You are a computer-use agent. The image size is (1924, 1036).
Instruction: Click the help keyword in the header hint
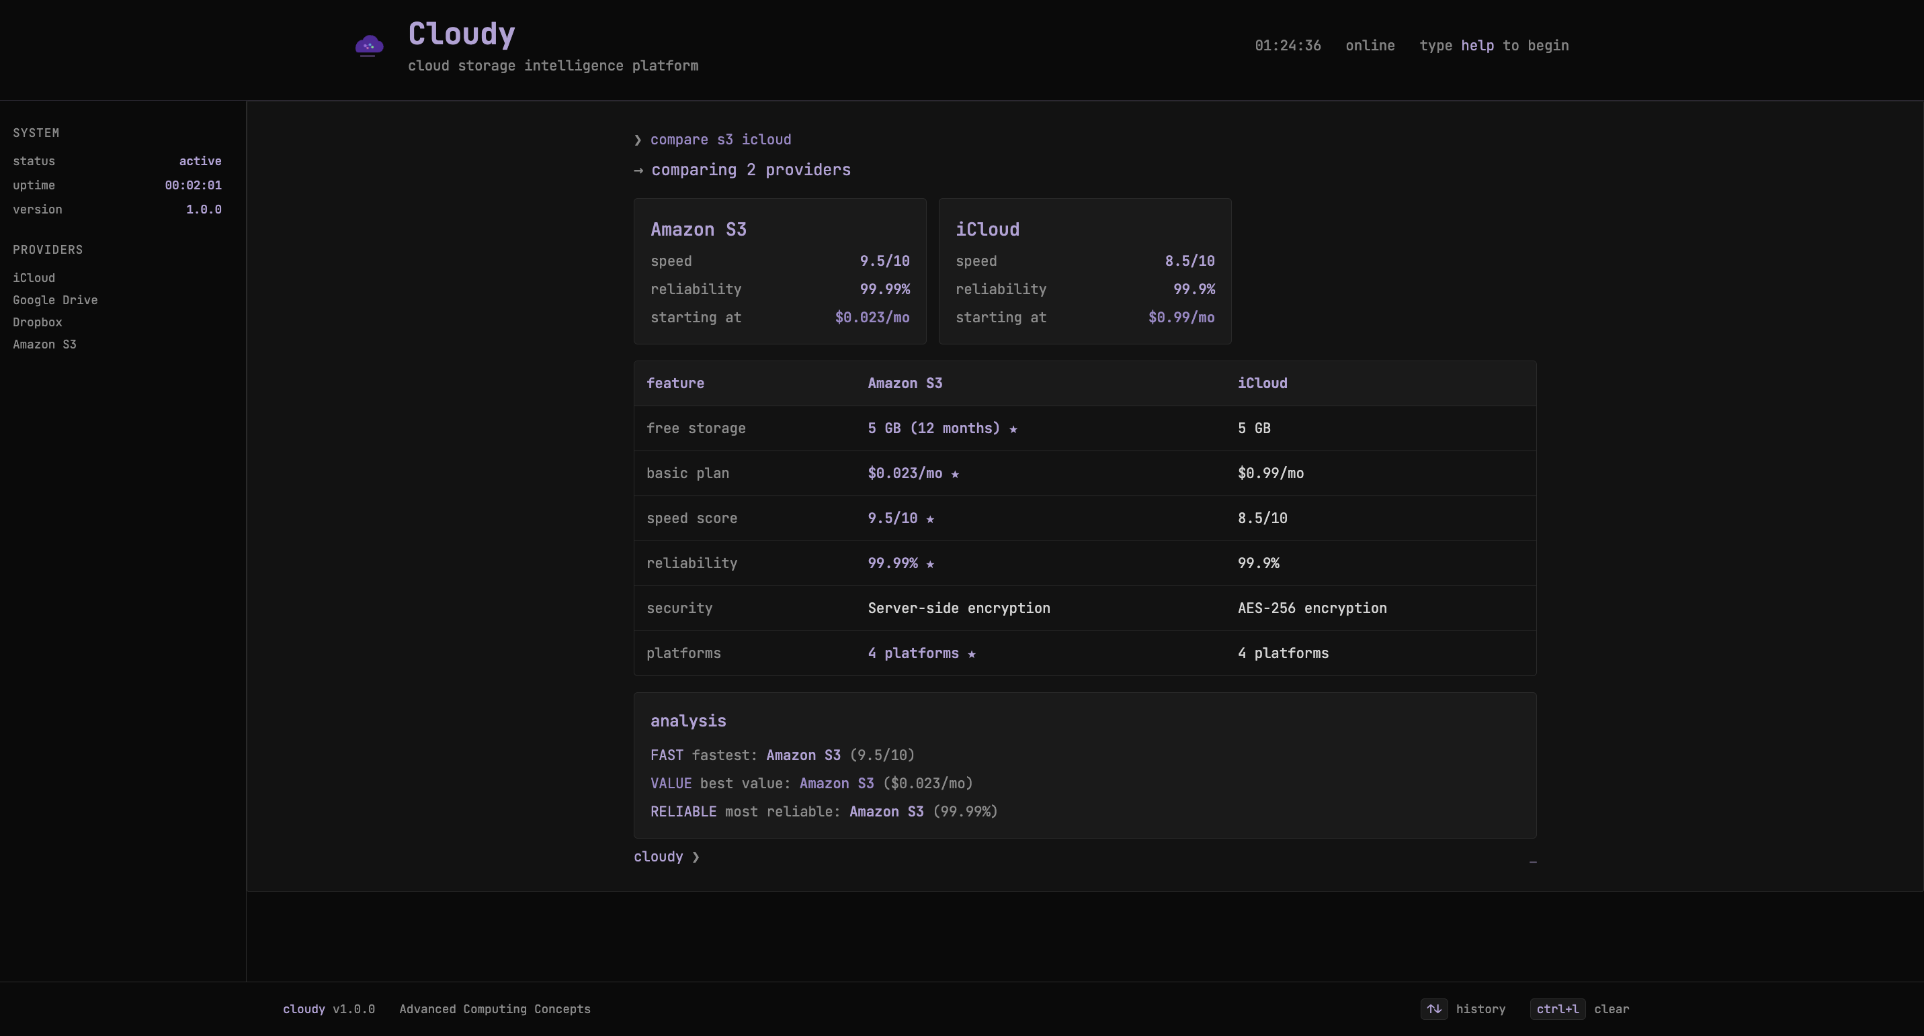point(1476,46)
